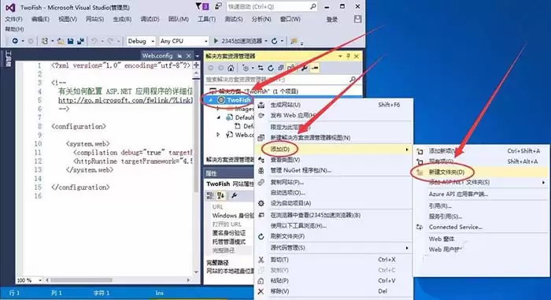The width and height of the screenshot is (551, 300).
Task: Click alphabetical sort icon in Properties panel
Action: tap(220, 195)
